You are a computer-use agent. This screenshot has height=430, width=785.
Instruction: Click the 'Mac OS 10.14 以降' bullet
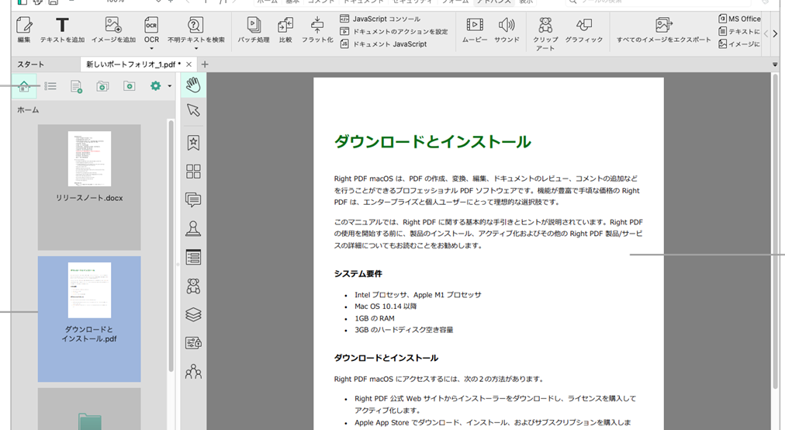386,307
